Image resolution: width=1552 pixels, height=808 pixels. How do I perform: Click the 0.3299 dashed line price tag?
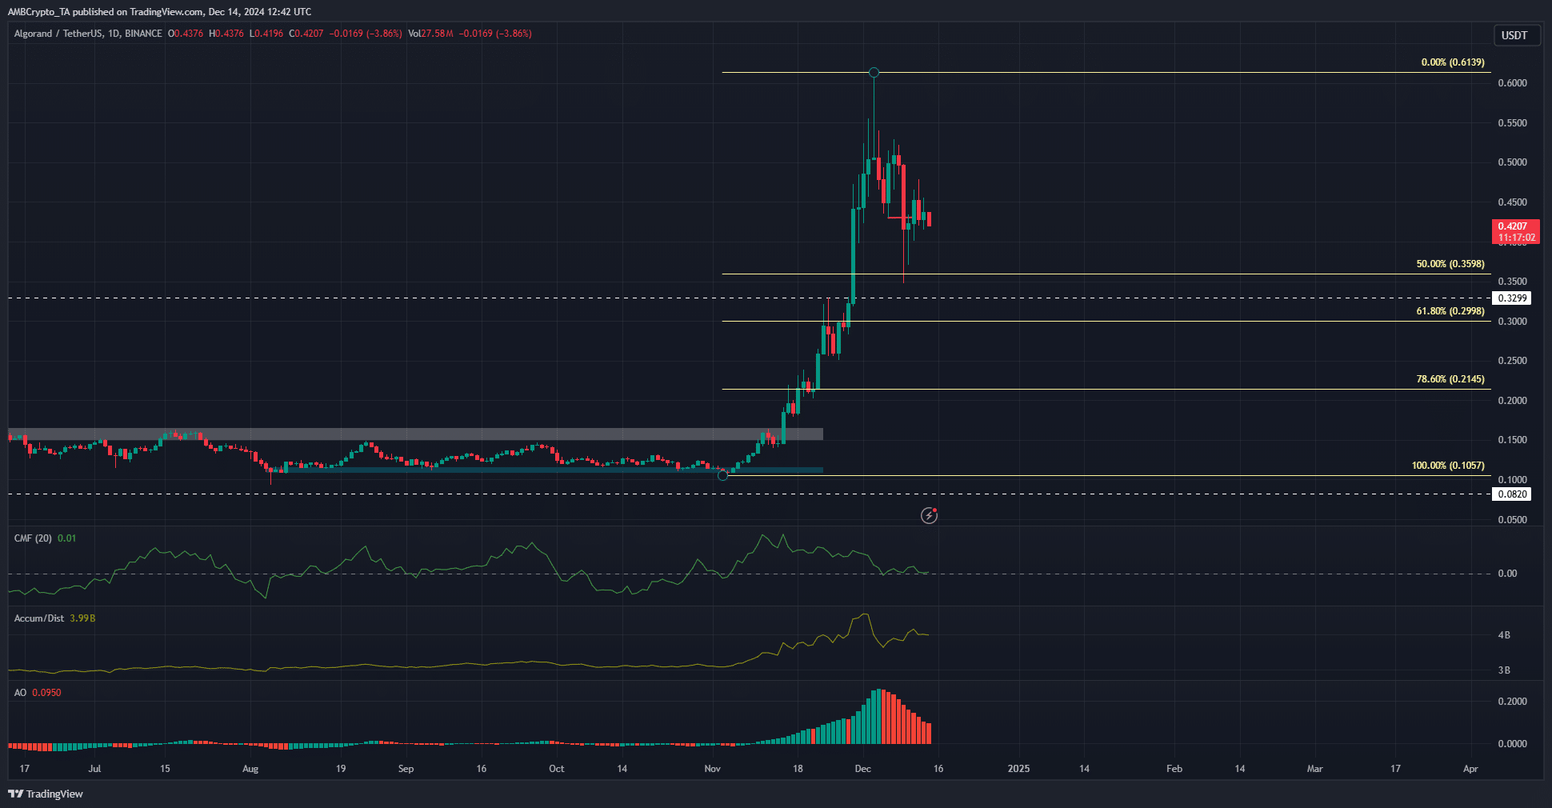point(1511,298)
